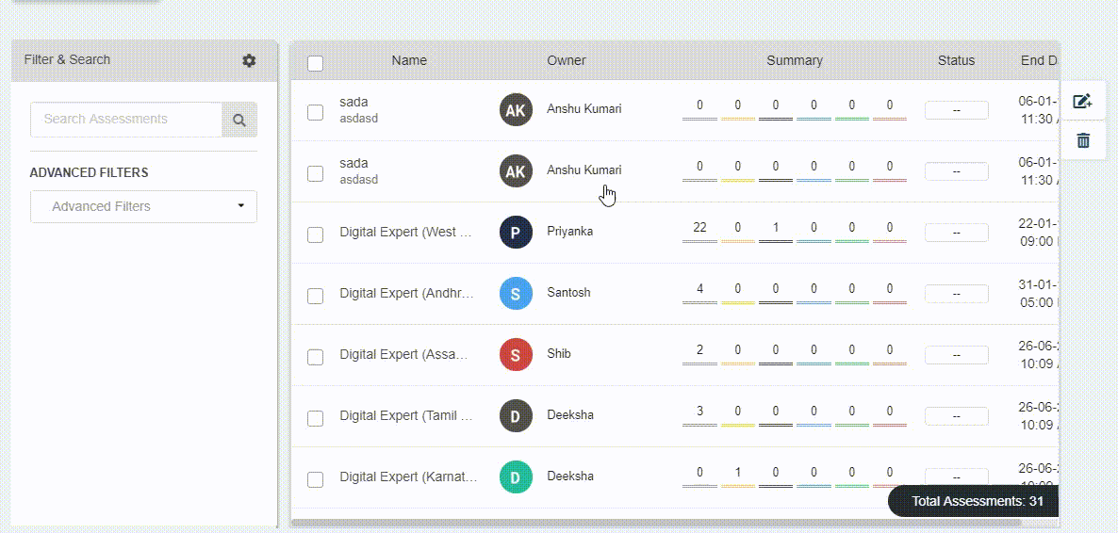Click the Total Assessments: 31 badge
This screenshot has height=533, width=1118.
point(974,502)
